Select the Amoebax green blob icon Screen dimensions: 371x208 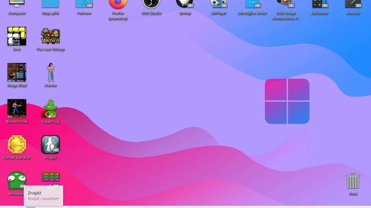pos(17,180)
